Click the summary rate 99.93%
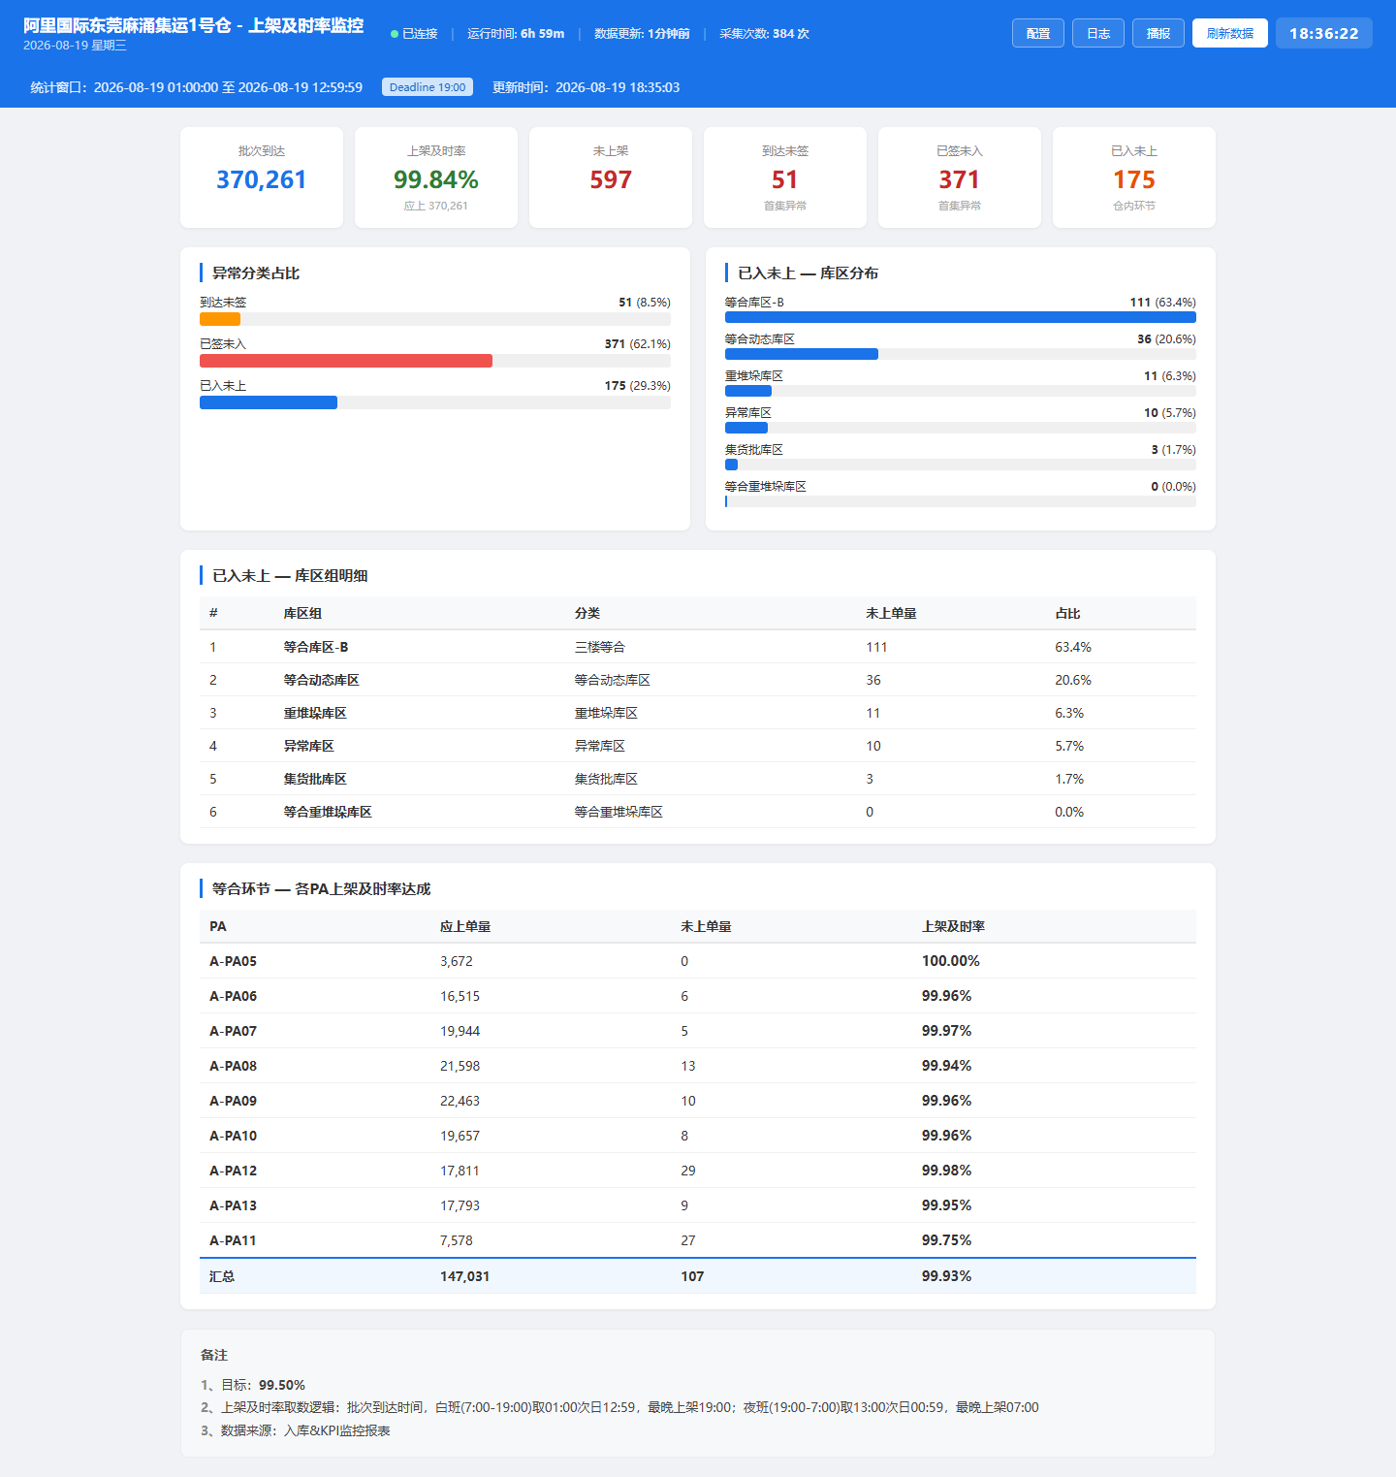Screen dimensions: 1396x1477 pos(946,1276)
